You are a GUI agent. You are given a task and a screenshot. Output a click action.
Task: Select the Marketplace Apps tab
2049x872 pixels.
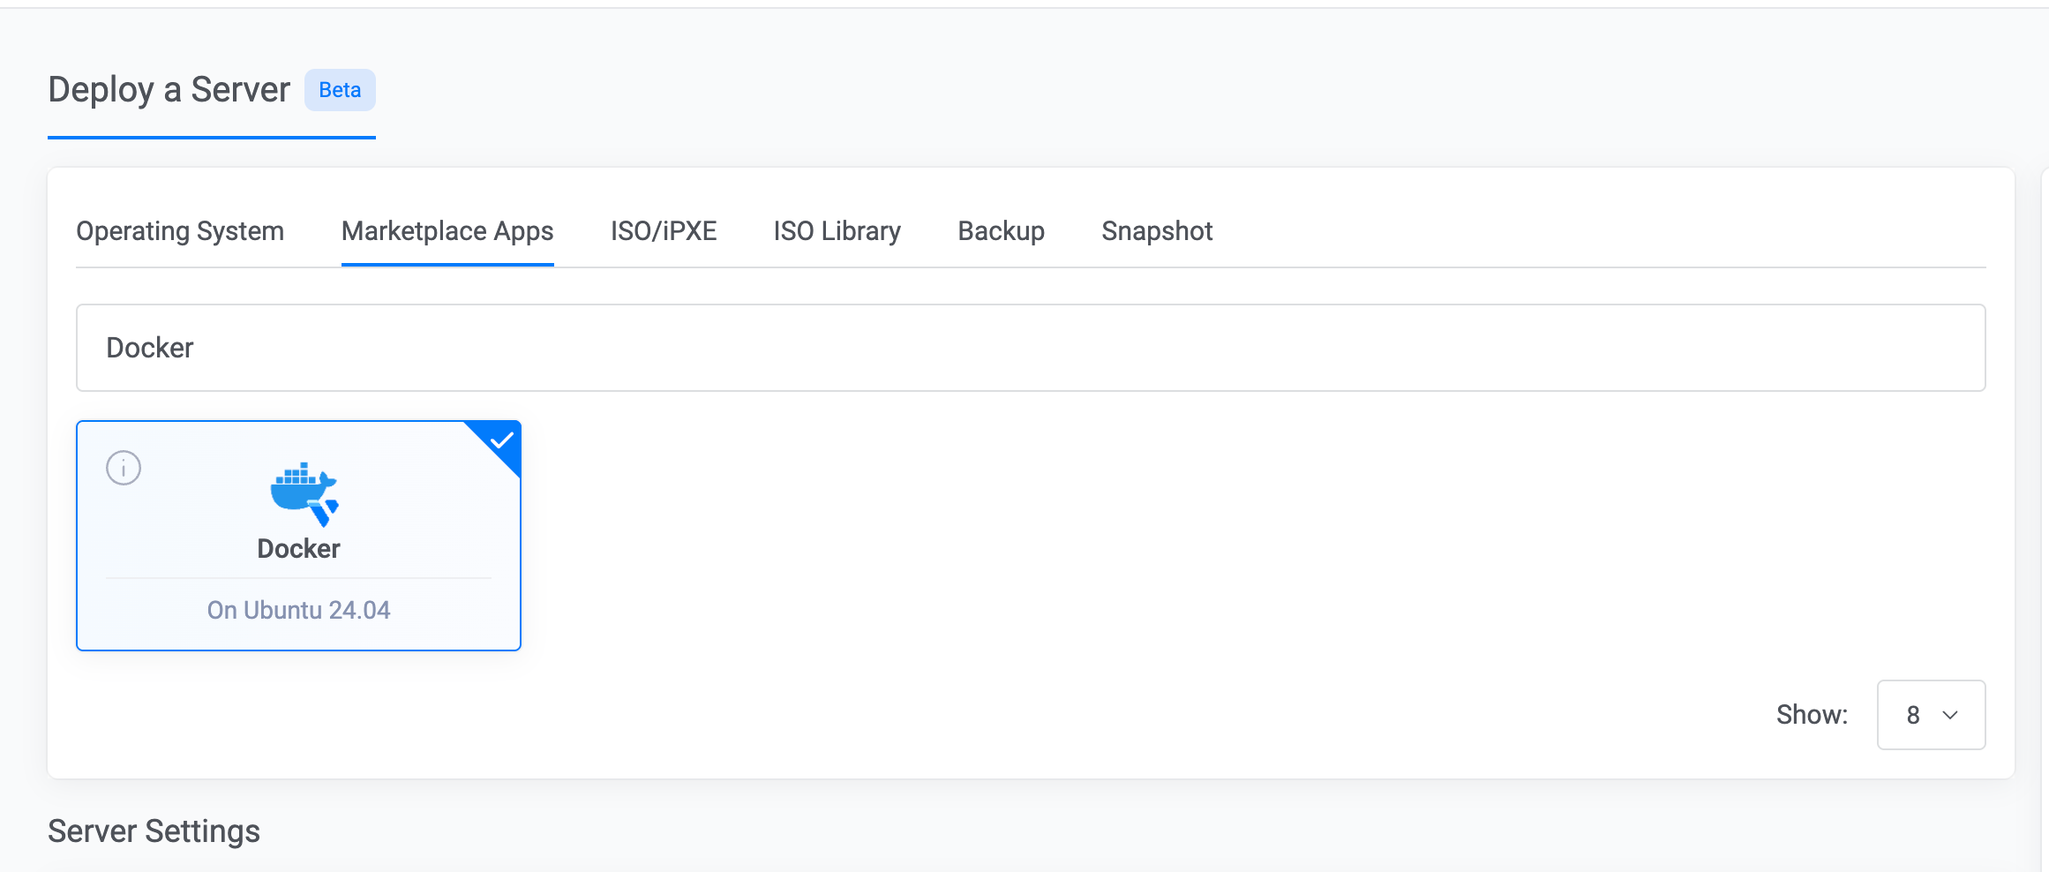tap(447, 231)
